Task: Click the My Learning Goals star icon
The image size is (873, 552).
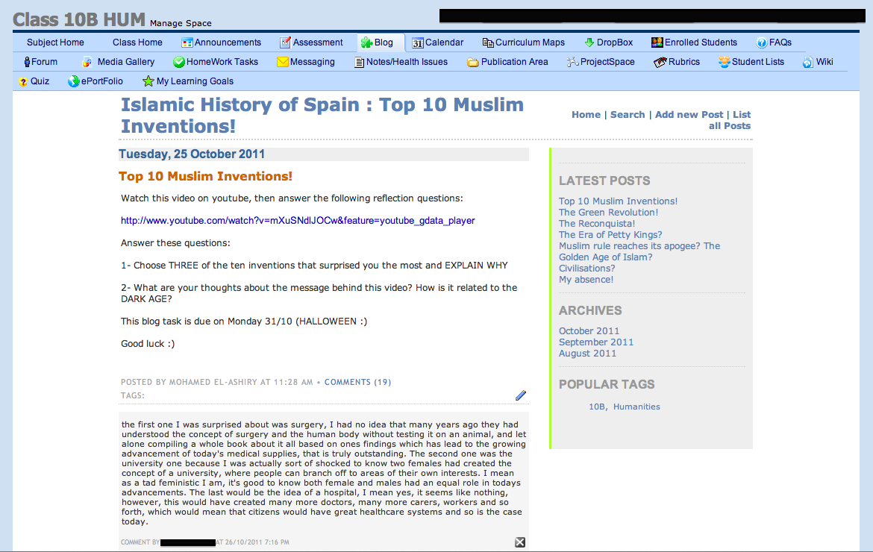Action: (148, 81)
